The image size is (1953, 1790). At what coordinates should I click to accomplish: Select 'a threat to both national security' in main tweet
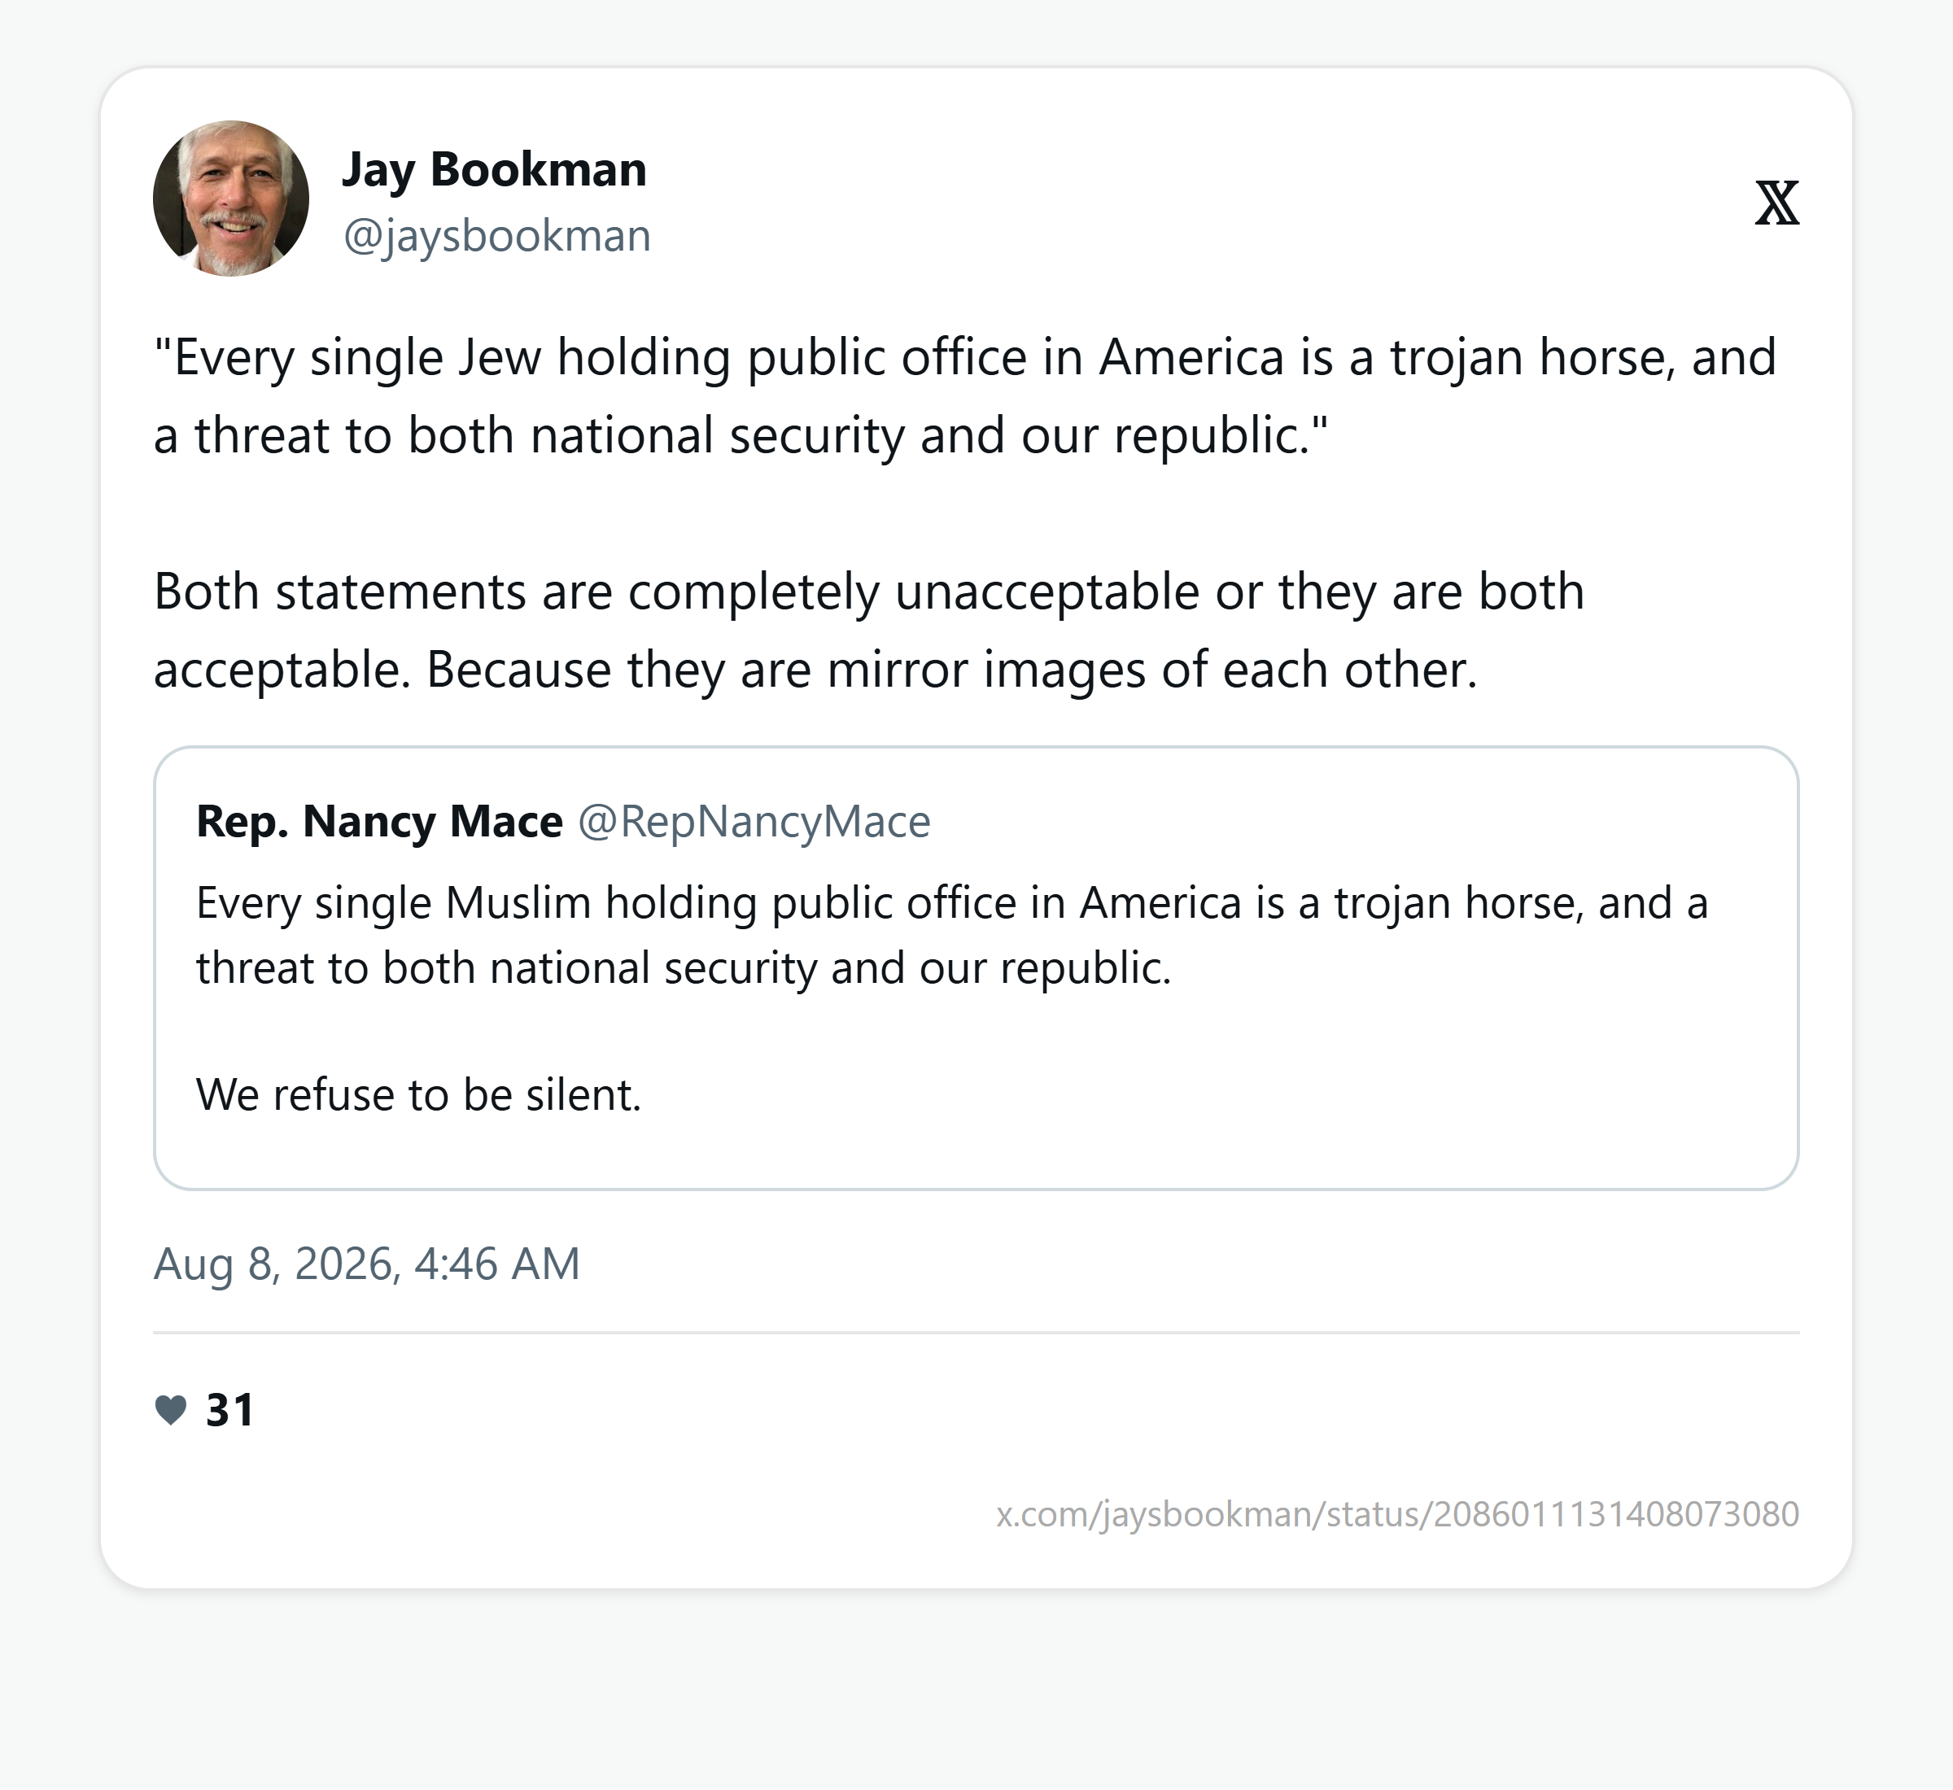(x=529, y=435)
